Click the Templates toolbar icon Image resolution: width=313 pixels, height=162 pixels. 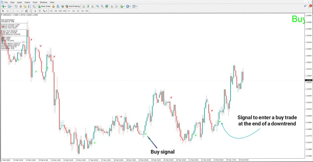click(x=134, y=7)
